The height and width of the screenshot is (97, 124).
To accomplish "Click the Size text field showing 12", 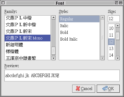I will [x=114, y=19].
